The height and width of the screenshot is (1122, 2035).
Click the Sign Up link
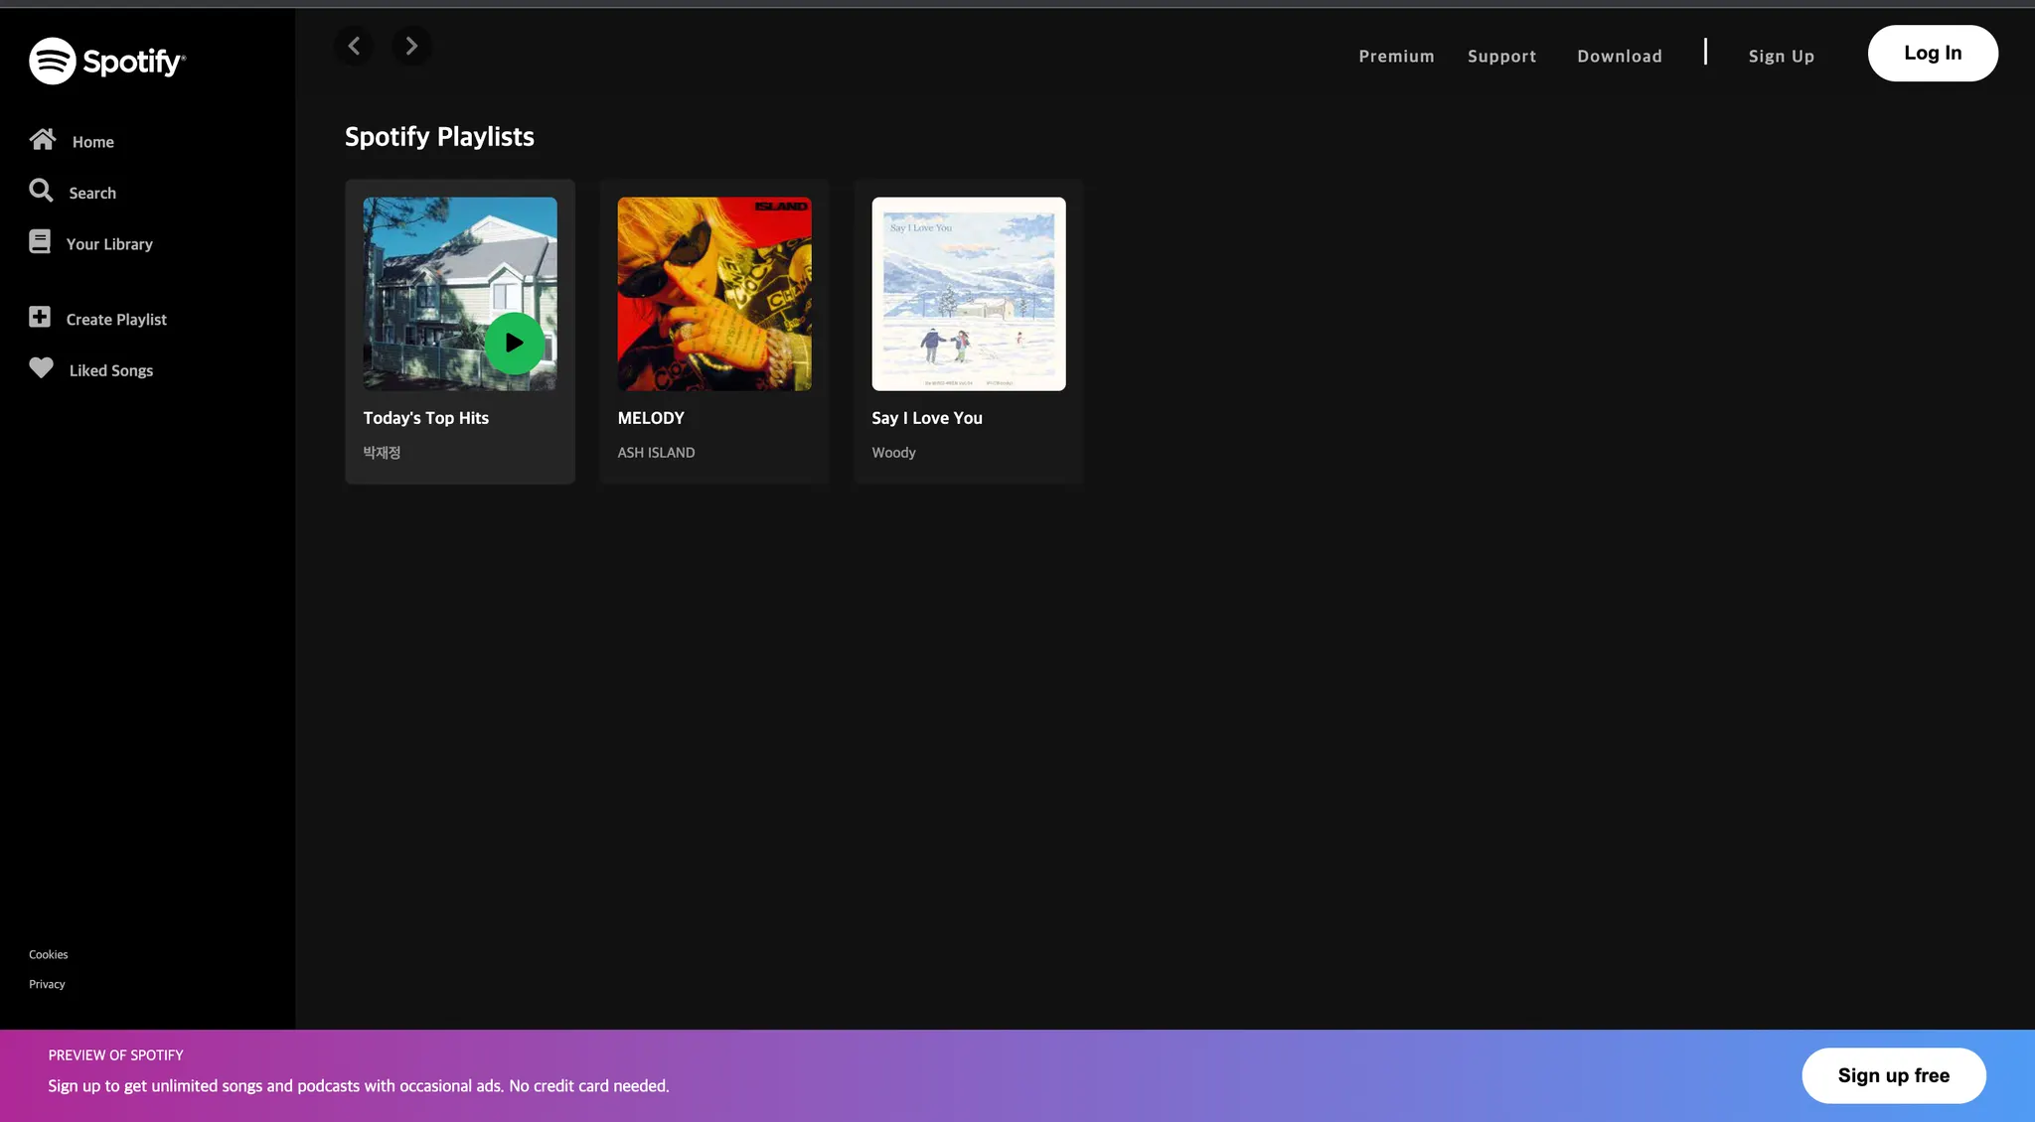click(x=1781, y=57)
